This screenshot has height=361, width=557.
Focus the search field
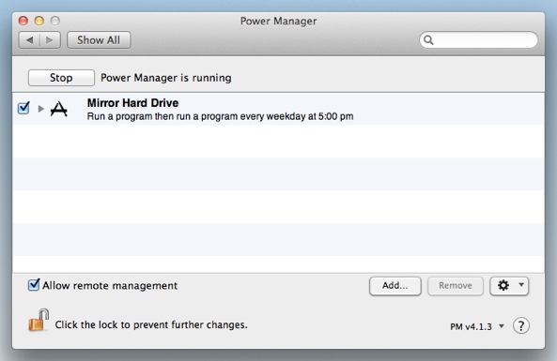coord(478,39)
